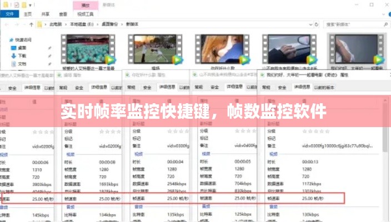
Task: Select the first video thumbnail with green crowd
Action: [89, 48]
